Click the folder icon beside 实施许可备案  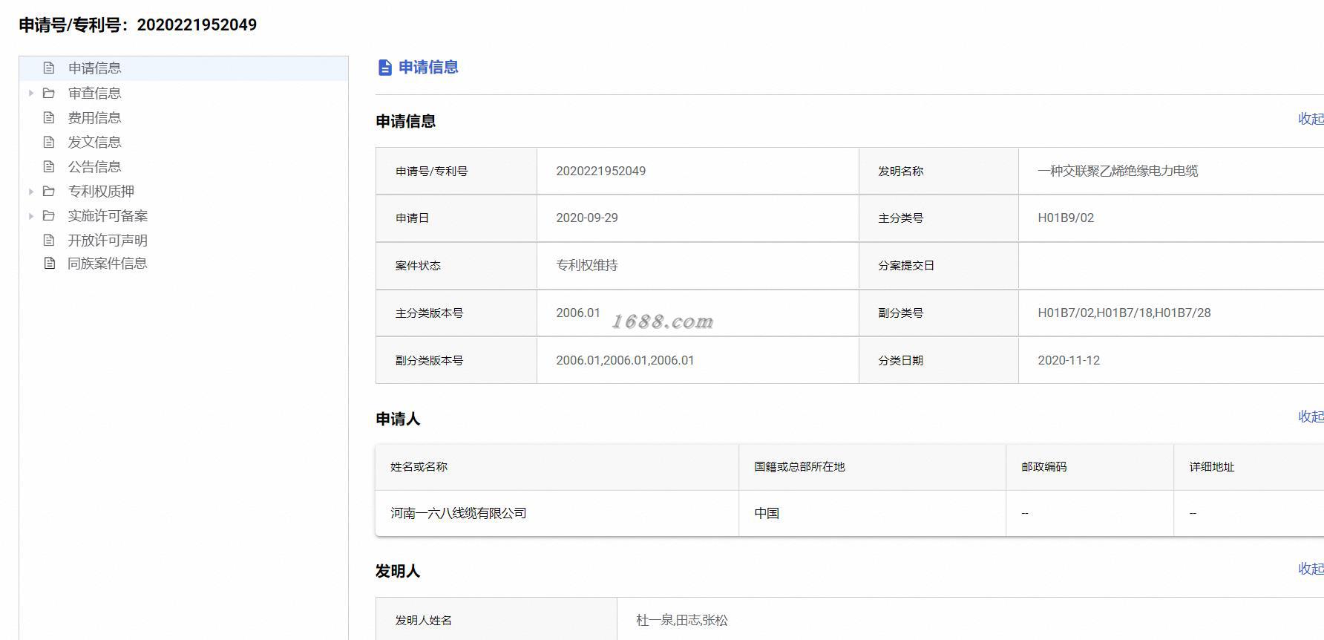(49, 215)
